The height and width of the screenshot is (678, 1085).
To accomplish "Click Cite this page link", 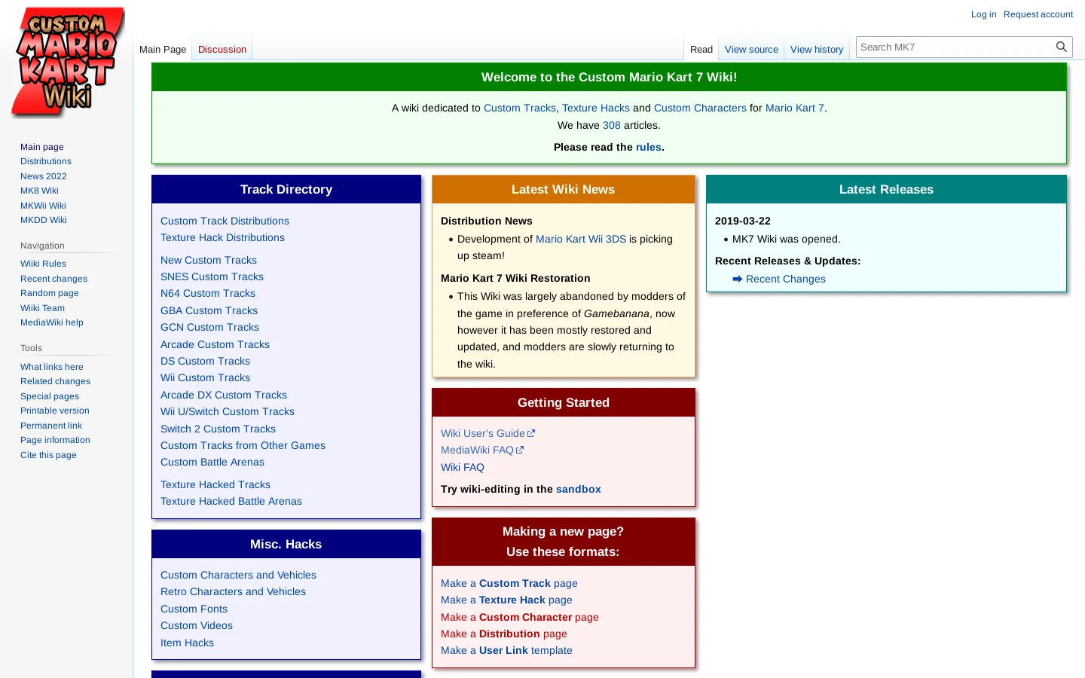I will [x=48, y=455].
